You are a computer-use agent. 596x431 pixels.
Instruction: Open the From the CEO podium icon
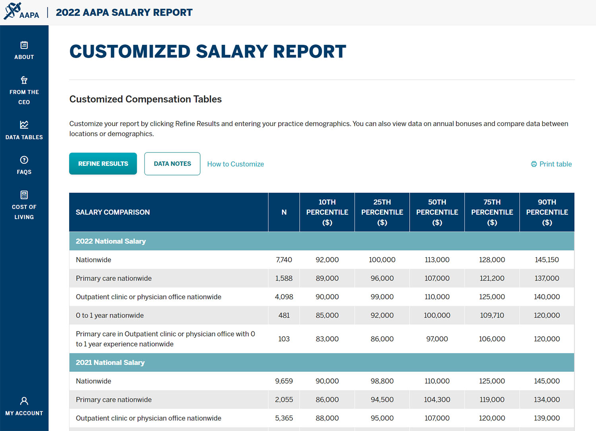point(24,80)
